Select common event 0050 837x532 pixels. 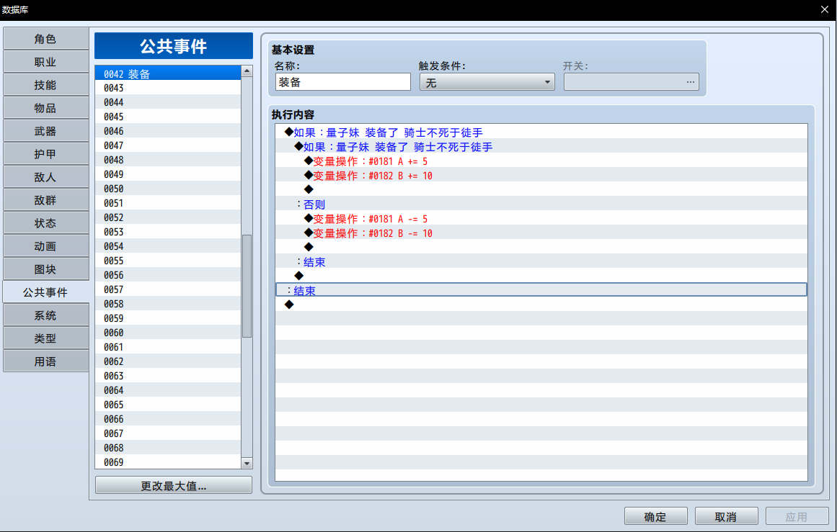(x=167, y=189)
